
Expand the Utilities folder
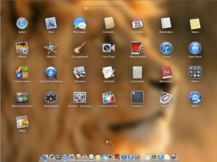coord(137,97)
